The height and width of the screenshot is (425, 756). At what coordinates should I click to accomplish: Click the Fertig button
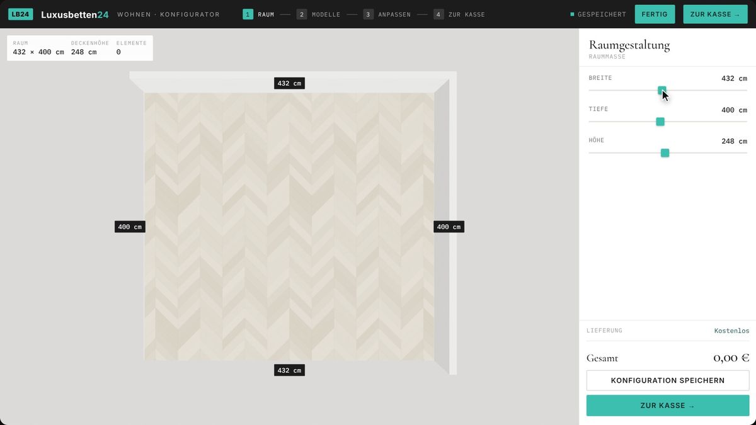pyautogui.click(x=655, y=14)
